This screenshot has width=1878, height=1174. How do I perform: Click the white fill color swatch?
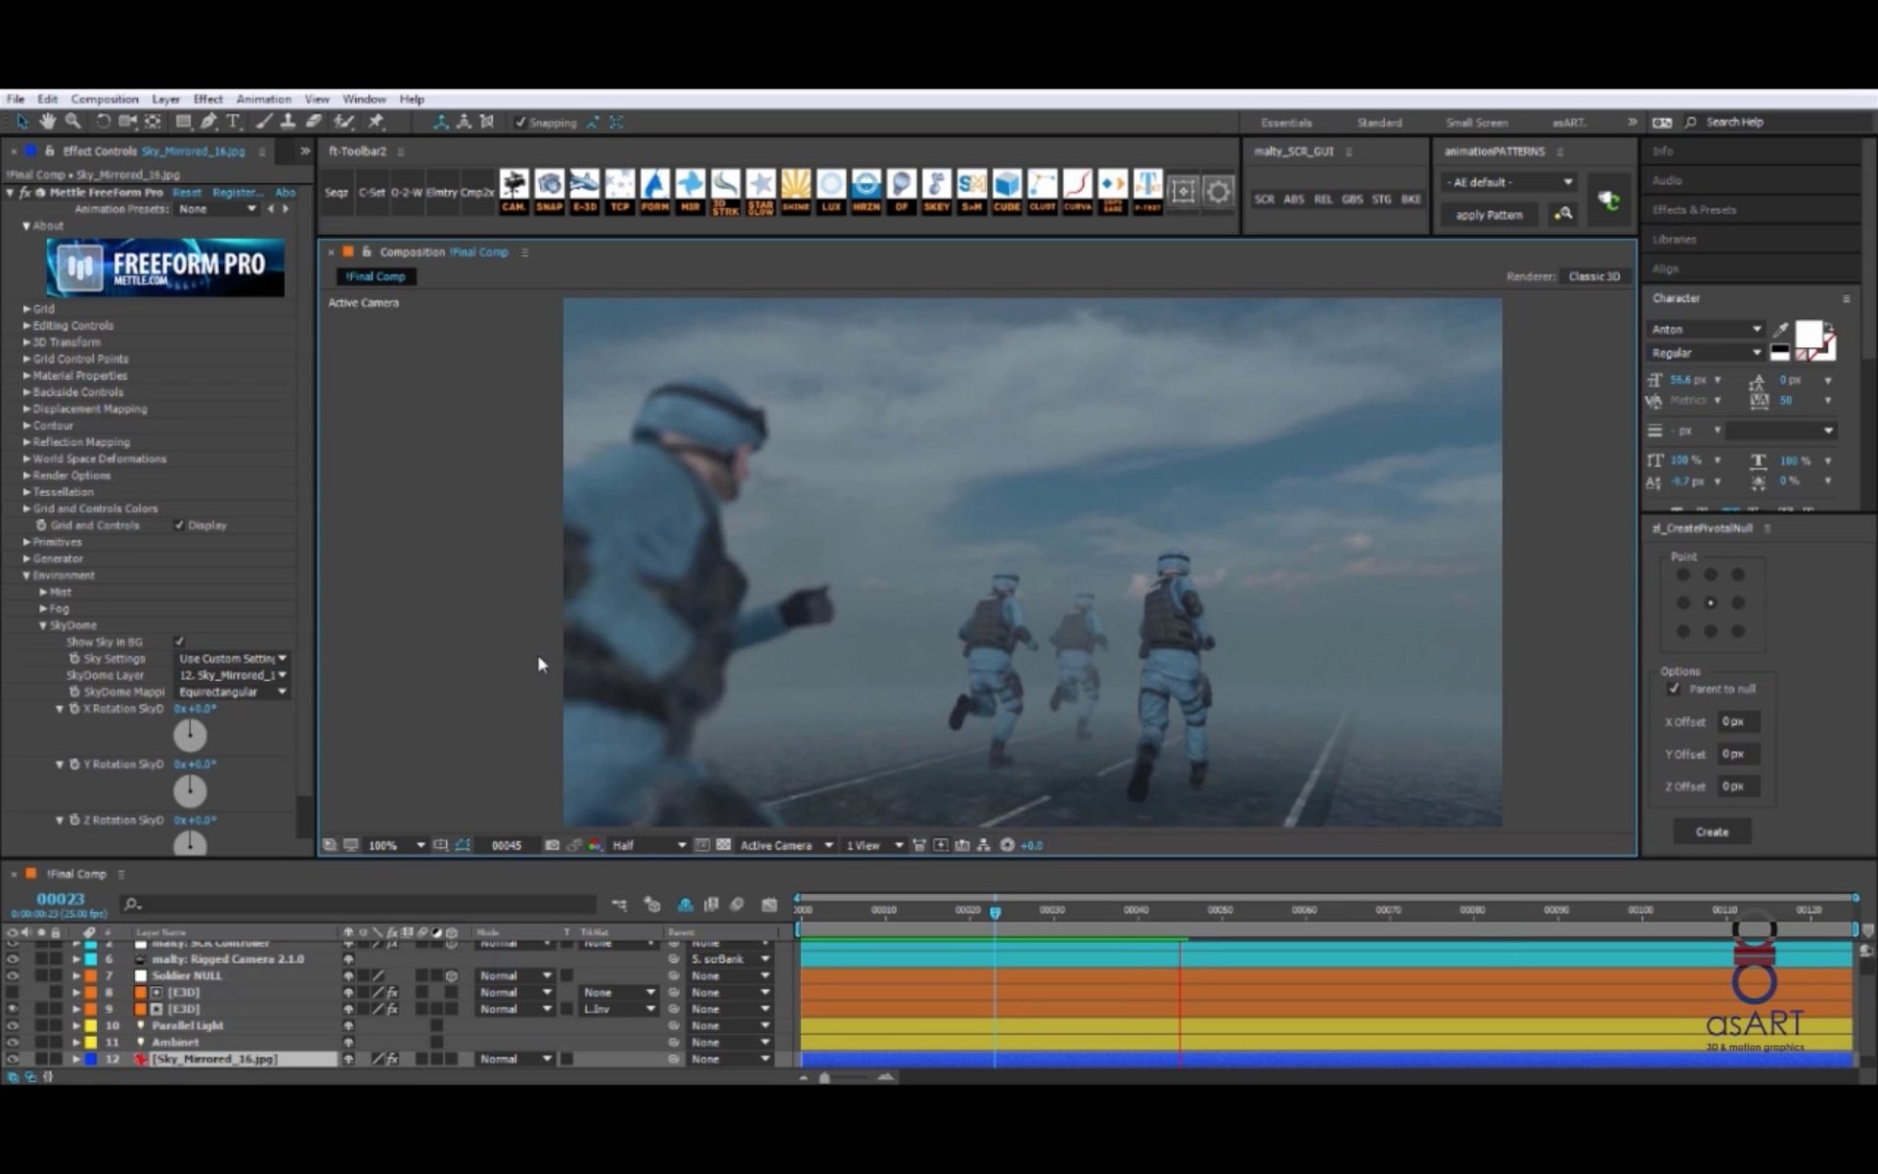click(1808, 333)
